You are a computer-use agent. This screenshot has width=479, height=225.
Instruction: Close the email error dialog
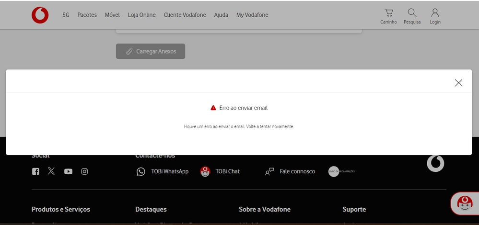click(458, 83)
